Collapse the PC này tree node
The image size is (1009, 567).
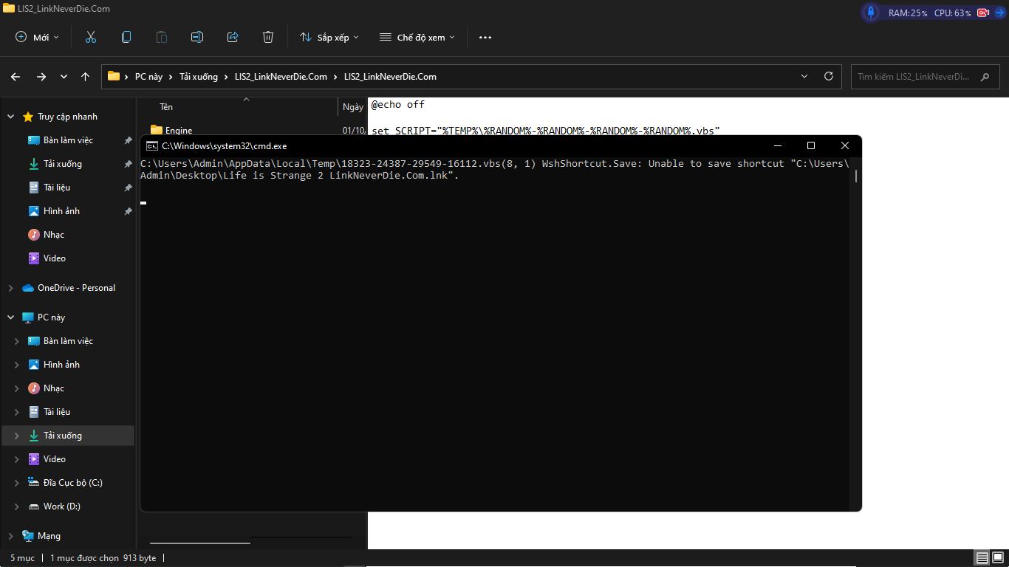11,317
